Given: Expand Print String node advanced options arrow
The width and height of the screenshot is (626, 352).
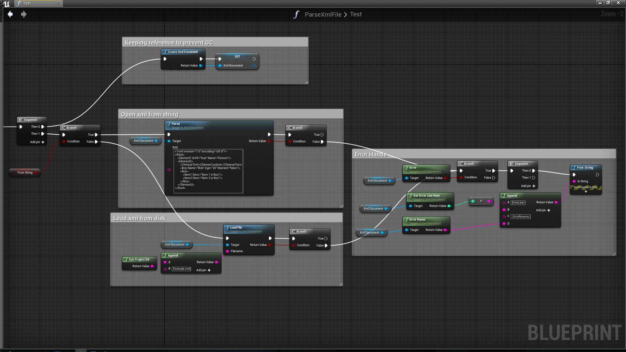Looking at the screenshot, I should pyautogui.click(x=586, y=192).
